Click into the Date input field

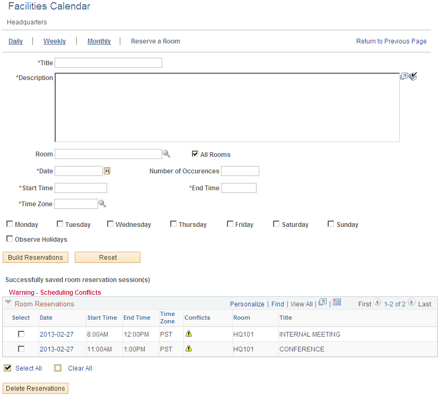click(78, 171)
